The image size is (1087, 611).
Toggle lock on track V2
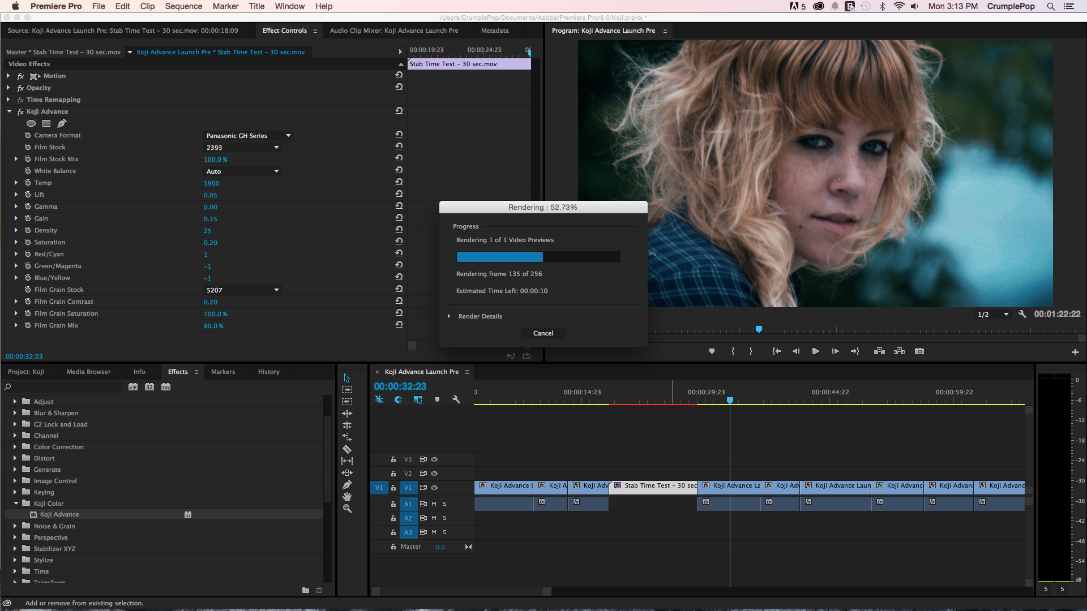(393, 474)
